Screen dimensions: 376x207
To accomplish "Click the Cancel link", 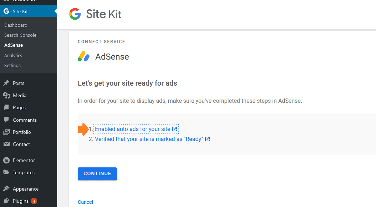I will coord(85,202).
